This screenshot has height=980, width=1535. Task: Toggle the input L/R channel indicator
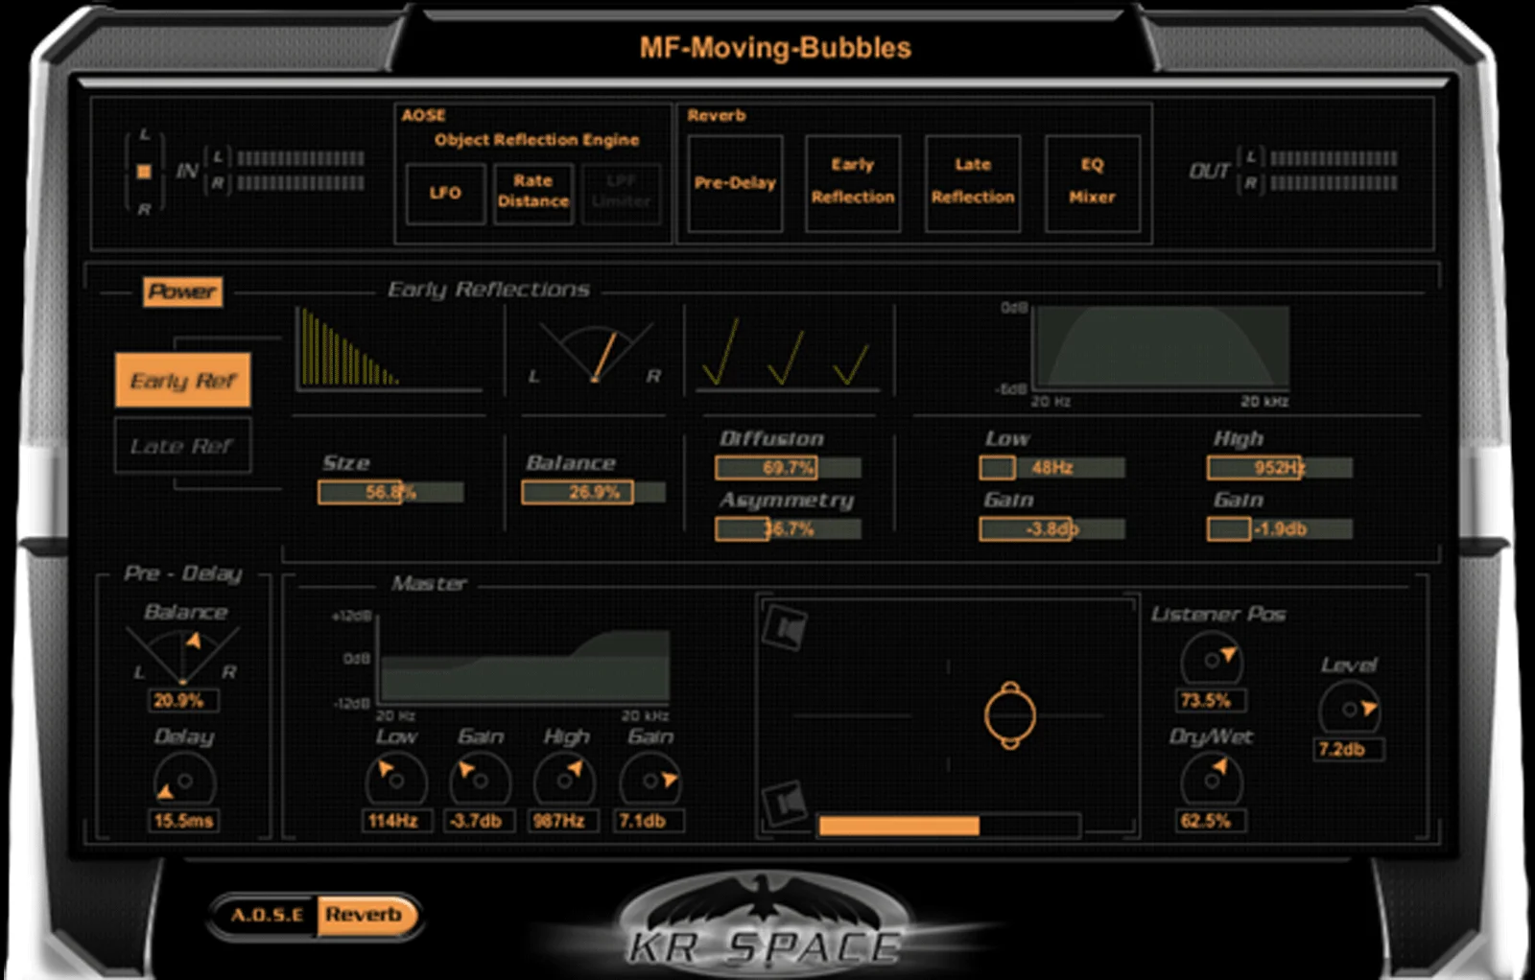tap(144, 172)
